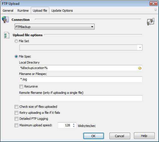Expand the File Set dropdown list

tap(140, 48)
